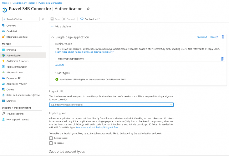Open Certificates & secrets key icon

[3, 61]
